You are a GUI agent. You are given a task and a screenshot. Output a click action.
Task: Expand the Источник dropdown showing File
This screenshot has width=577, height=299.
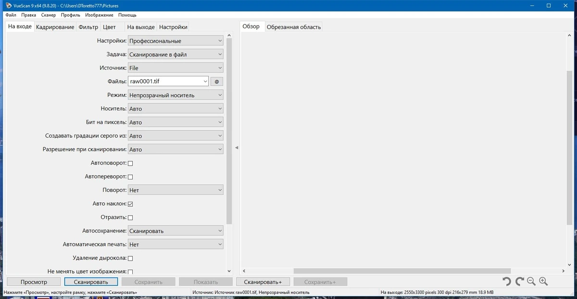pos(176,68)
